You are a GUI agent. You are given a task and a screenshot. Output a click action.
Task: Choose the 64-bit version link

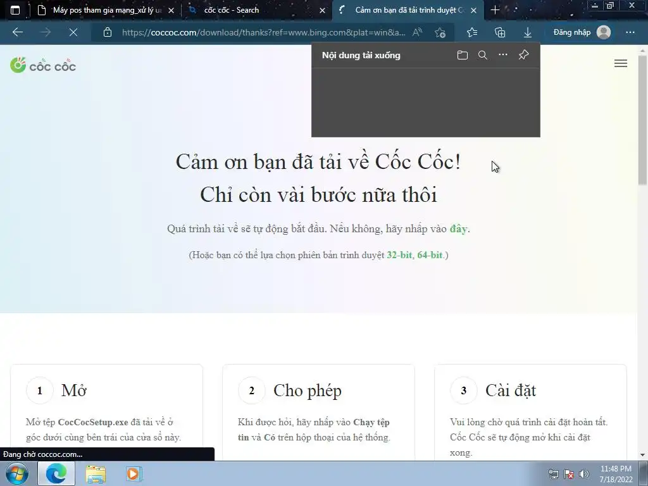pos(430,255)
